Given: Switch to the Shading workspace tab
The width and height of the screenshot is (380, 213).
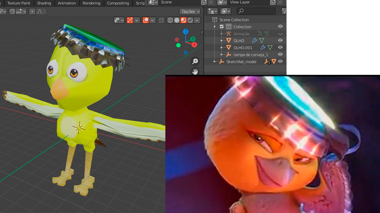Looking at the screenshot, I should [44, 3].
